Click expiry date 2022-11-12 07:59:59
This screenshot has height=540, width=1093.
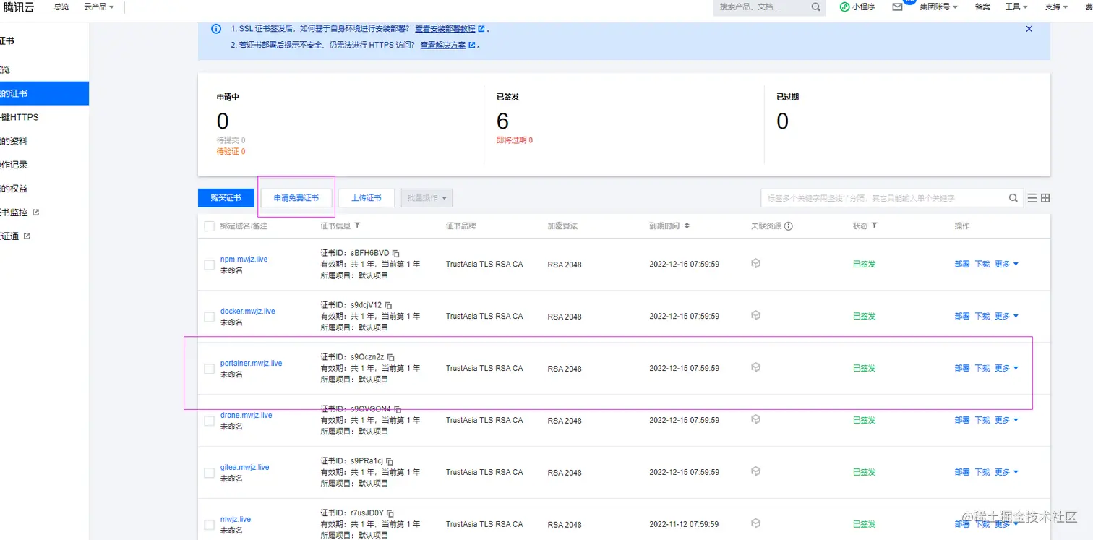(684, 525)
